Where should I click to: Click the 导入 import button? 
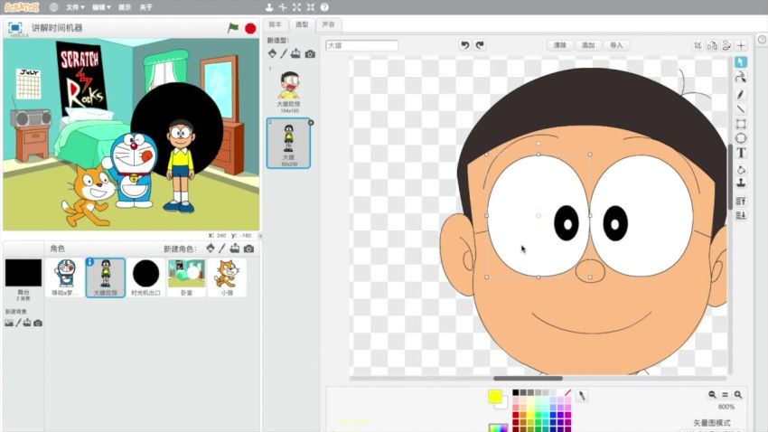(x=616, y=45)
